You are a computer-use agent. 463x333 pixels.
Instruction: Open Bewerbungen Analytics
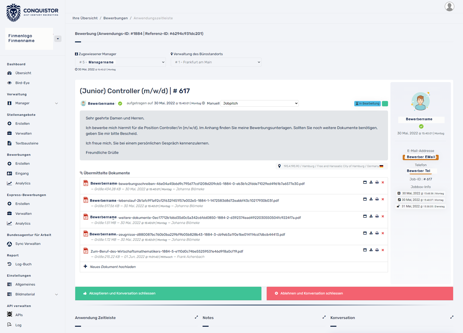[23, 183]
